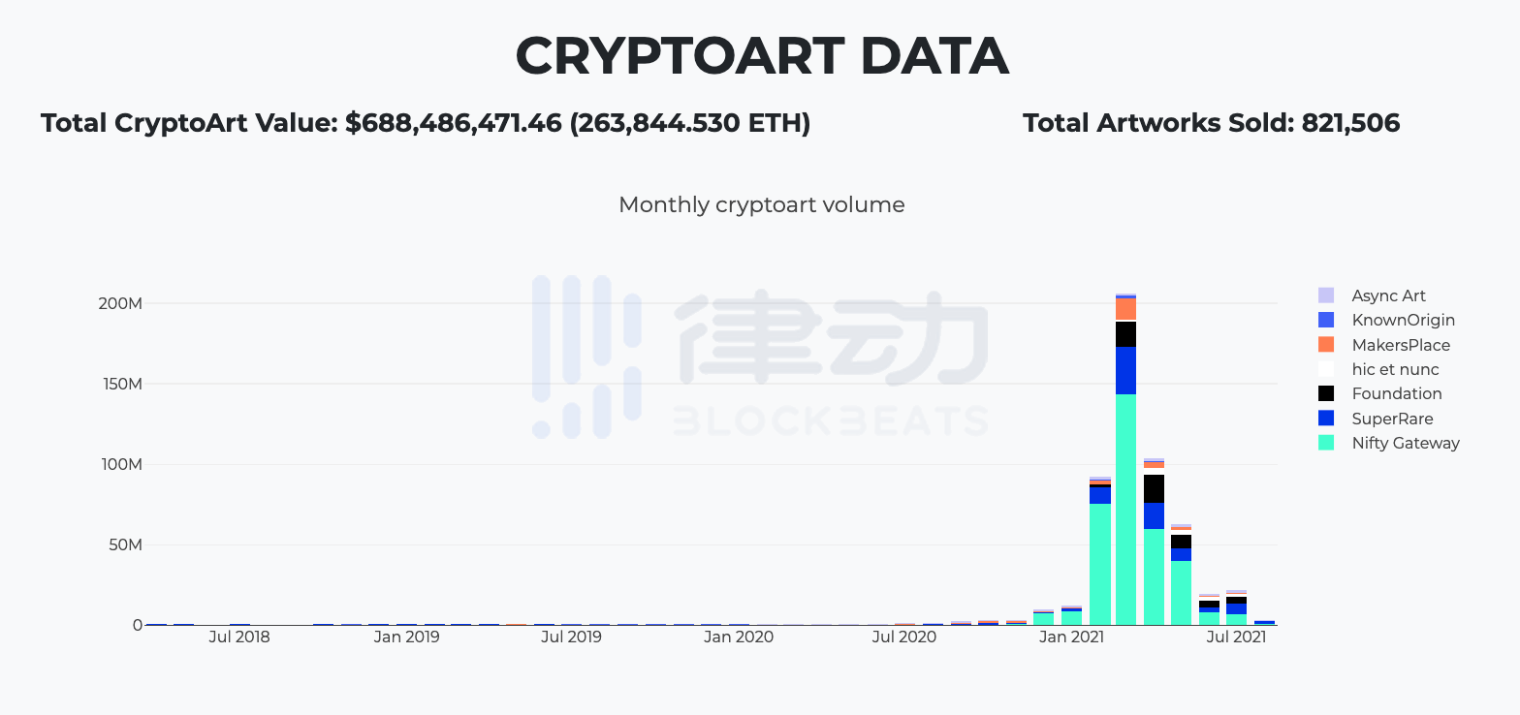Click the orange MakersPlace segment on tallest bar
The image size is (1520, 715).
pyautogui.click(x=1125, y=309)
